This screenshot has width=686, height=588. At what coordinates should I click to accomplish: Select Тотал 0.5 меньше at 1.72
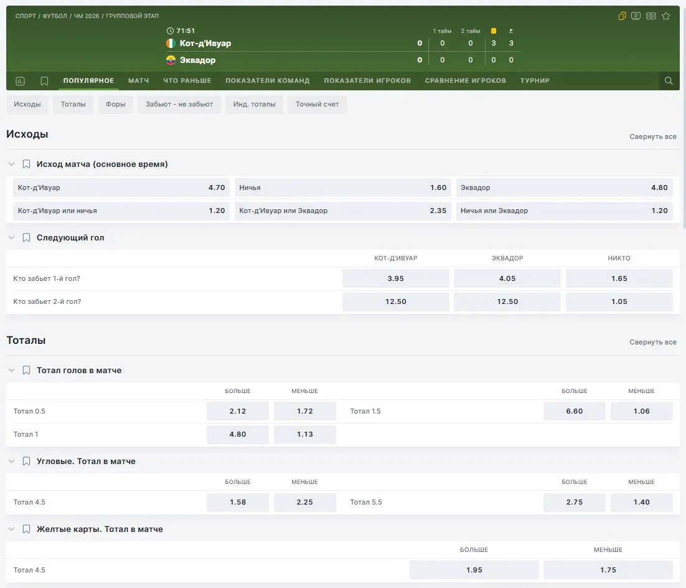pos(305,411)
